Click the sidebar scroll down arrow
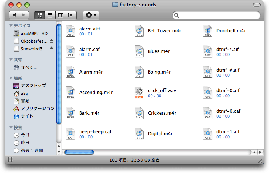This screenshot has width=269, height=173. coord(59,152)
